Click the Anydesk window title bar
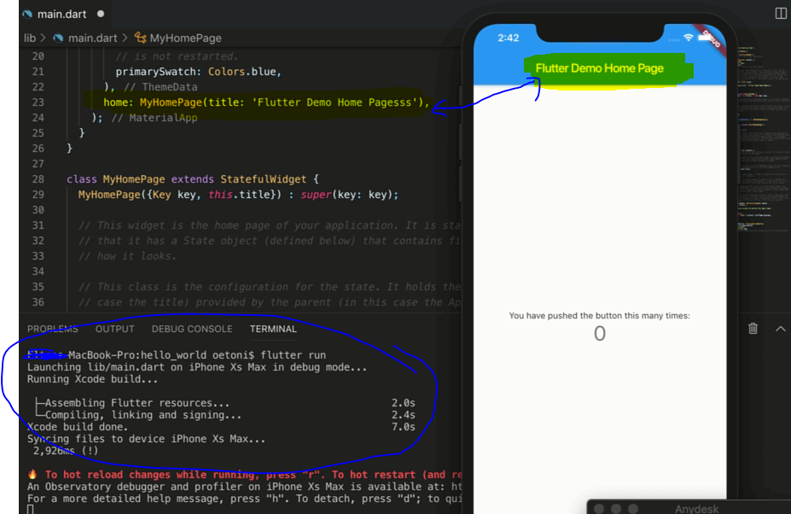This screenshot has width=791, height=514. (689, 507)
